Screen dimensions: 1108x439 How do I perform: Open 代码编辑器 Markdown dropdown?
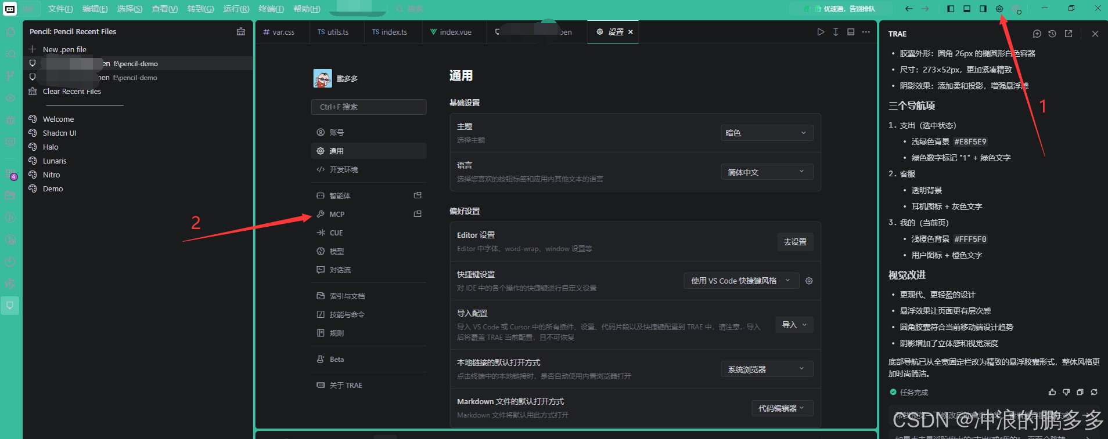point(782,408)
